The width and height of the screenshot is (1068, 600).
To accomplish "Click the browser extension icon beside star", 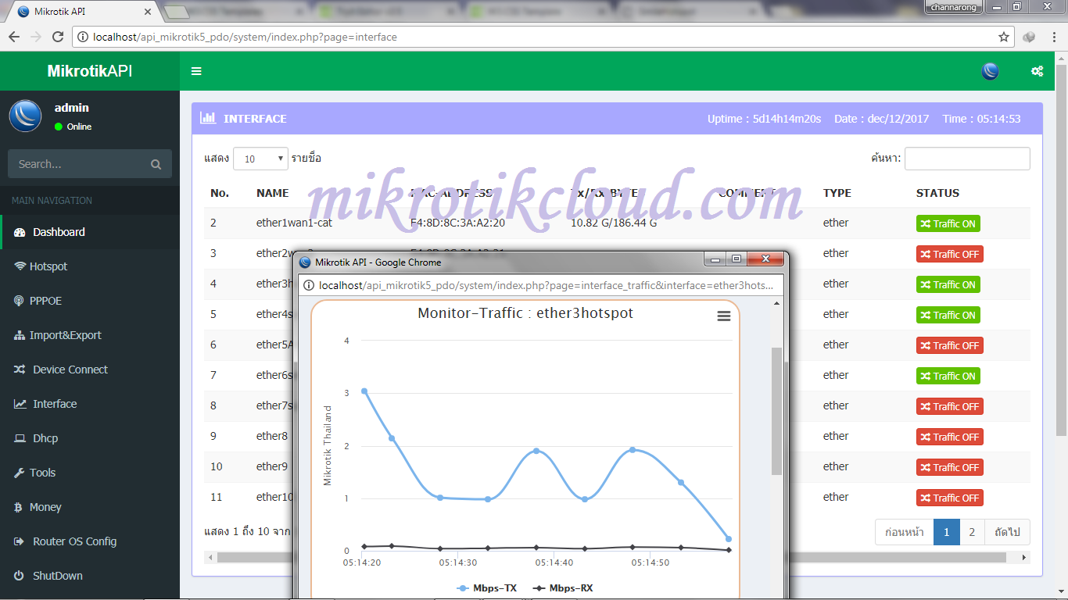I will coord(1029,37).
